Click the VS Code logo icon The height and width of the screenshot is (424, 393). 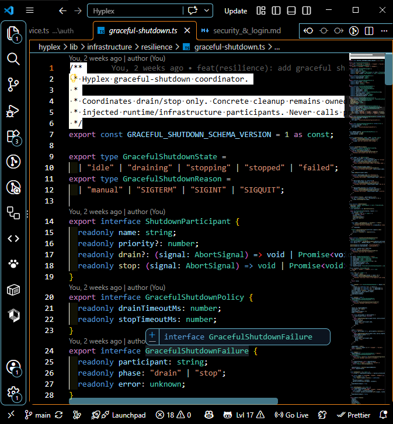pos(9,10)
